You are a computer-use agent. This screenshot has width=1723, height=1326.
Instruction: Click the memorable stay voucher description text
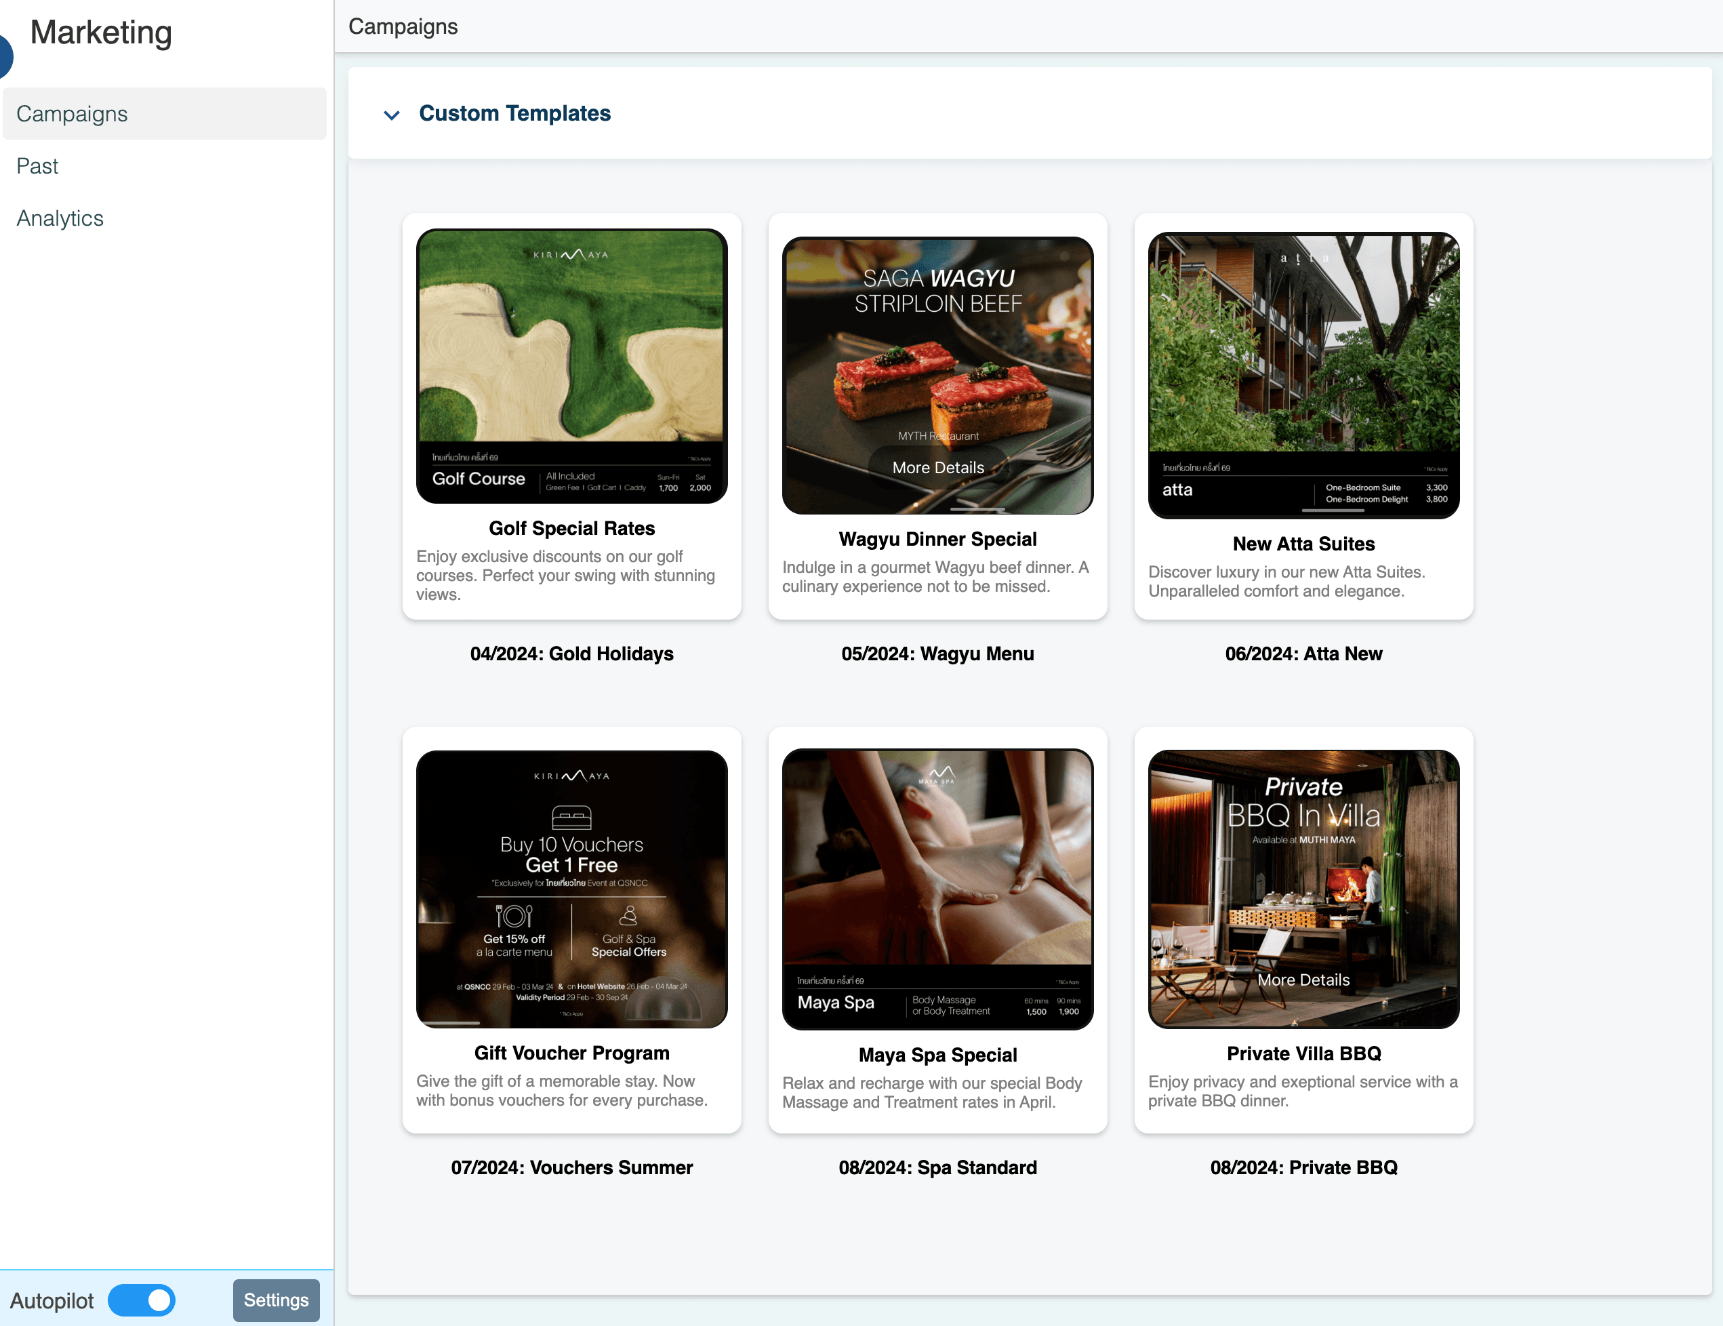coord(562,1090)
